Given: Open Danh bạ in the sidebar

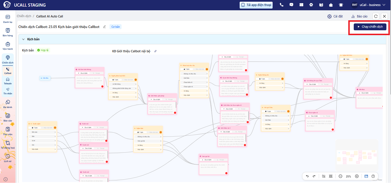Looking at the screenshot, I should coord(8,19).
